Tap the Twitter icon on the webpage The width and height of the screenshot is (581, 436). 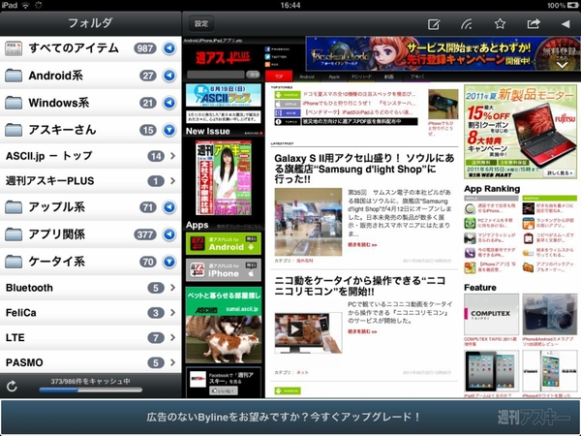[x=267, y=57]
